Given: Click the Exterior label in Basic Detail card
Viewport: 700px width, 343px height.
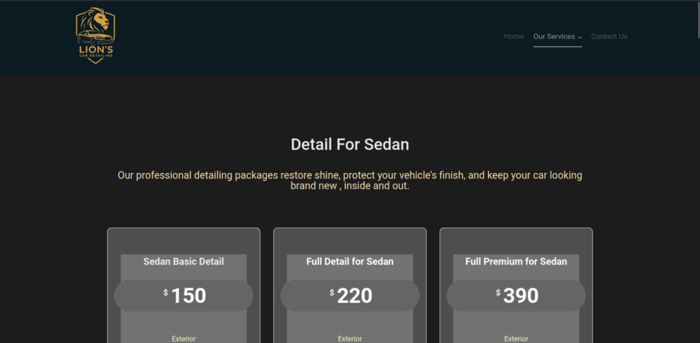Looking at the screenshot, I should click(x=183, y=339).
